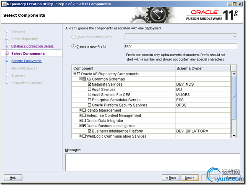Collapse the AS Common Schemas node
Image resolution: width=246 pixels, height=185 pixels.
pyautogui.click(x=80, y=79)
